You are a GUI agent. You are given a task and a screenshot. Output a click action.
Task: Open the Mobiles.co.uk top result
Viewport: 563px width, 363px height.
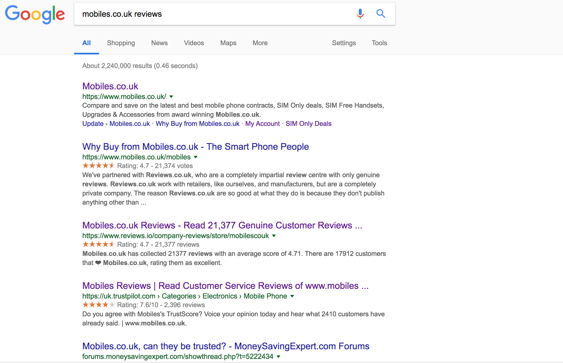[x=110, y=86]
